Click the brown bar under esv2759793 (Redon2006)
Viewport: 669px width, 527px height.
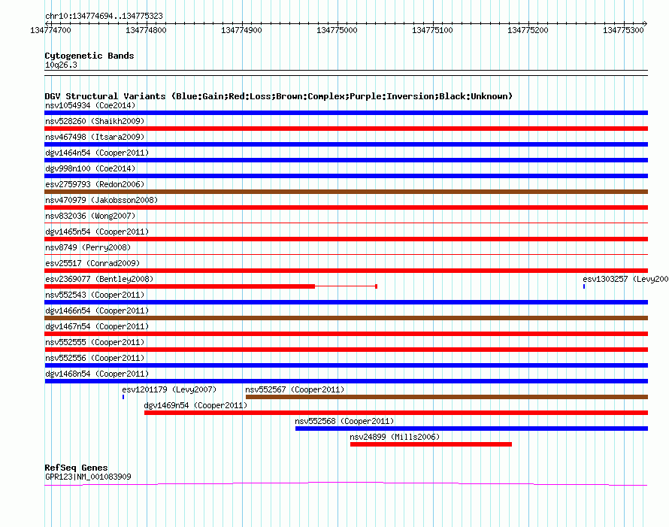(346, 192)
